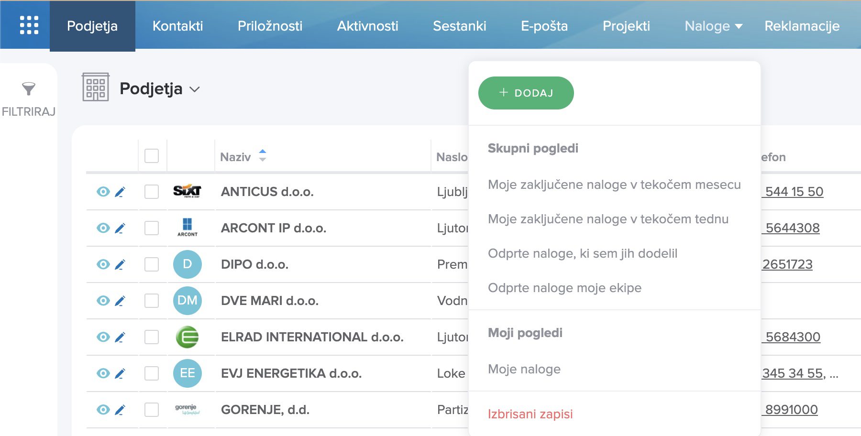Check the ARCONT IP d.o.o. row checkbox

tap(152, 228)
